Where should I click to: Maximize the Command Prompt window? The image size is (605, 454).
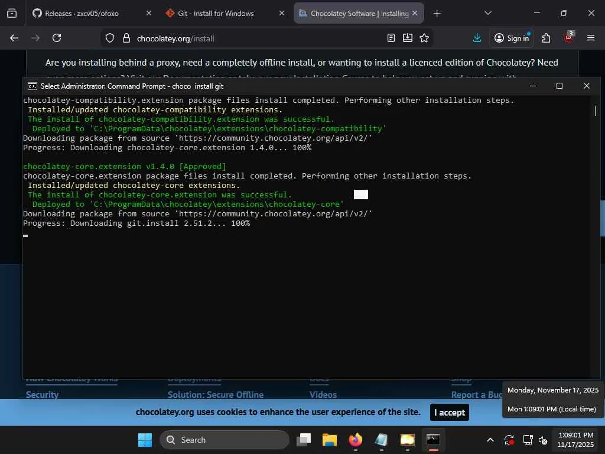[x=559, y=86]
